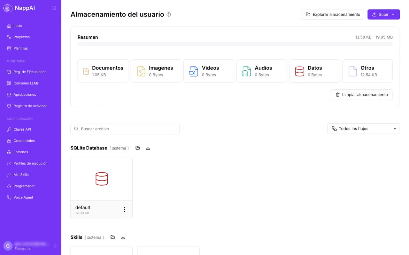Select the default database thumbnail
This screenshot has height=255, width=409.
point(102,179)
